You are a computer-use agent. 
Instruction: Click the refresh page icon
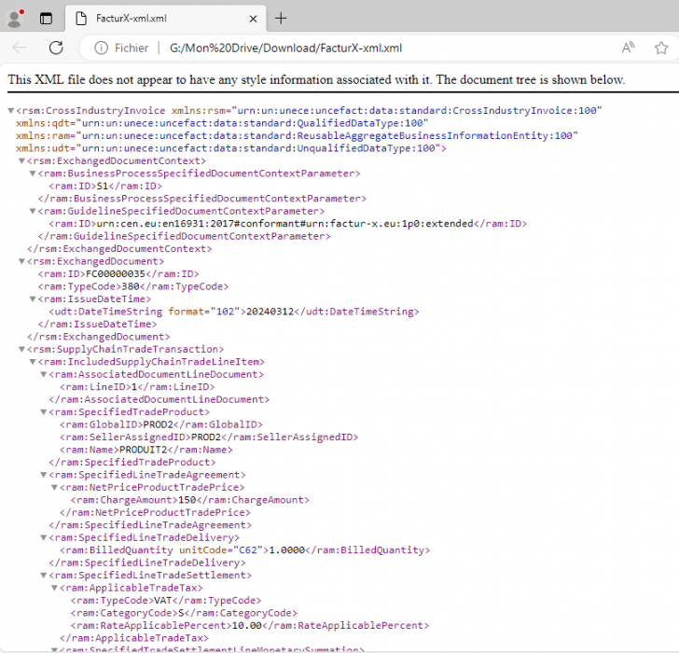[x=56, y=49]
